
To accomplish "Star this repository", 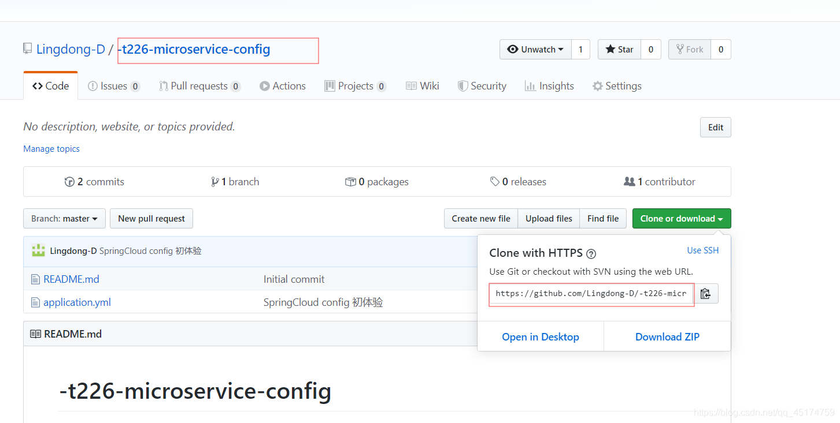I will tap(620, 50).
